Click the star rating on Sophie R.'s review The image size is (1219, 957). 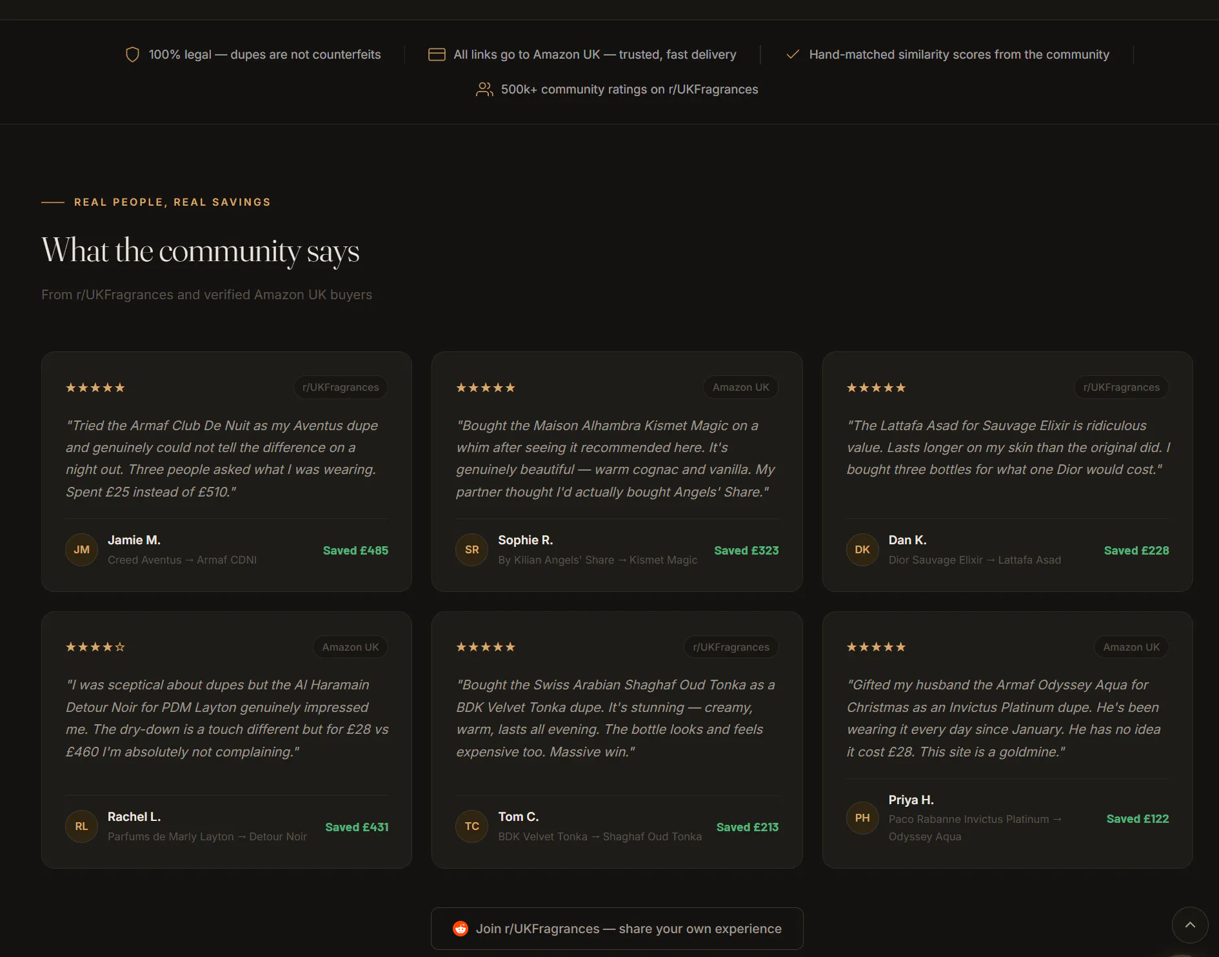pos(486,388)
